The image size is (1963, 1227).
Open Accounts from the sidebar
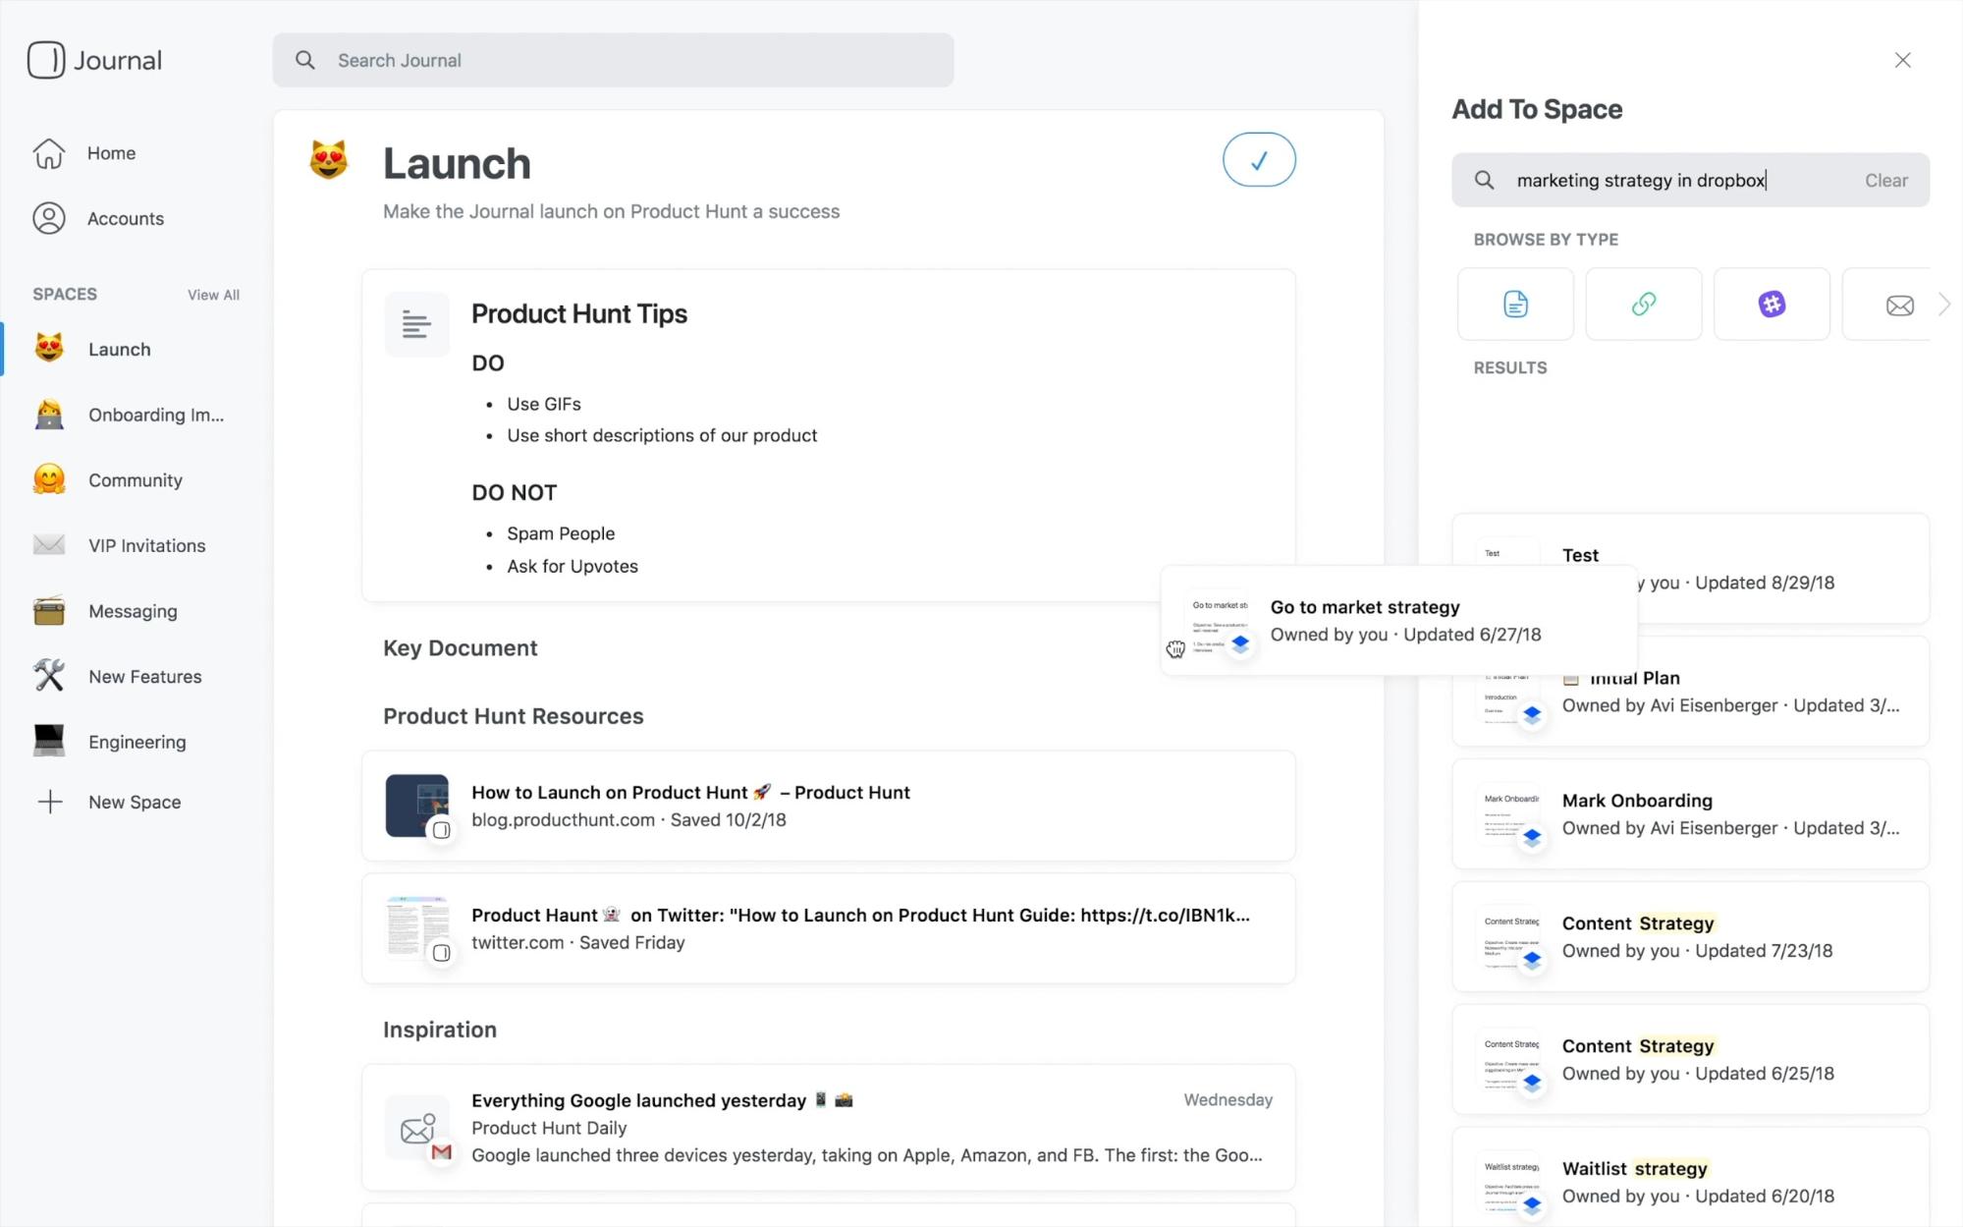click(125, 218)
